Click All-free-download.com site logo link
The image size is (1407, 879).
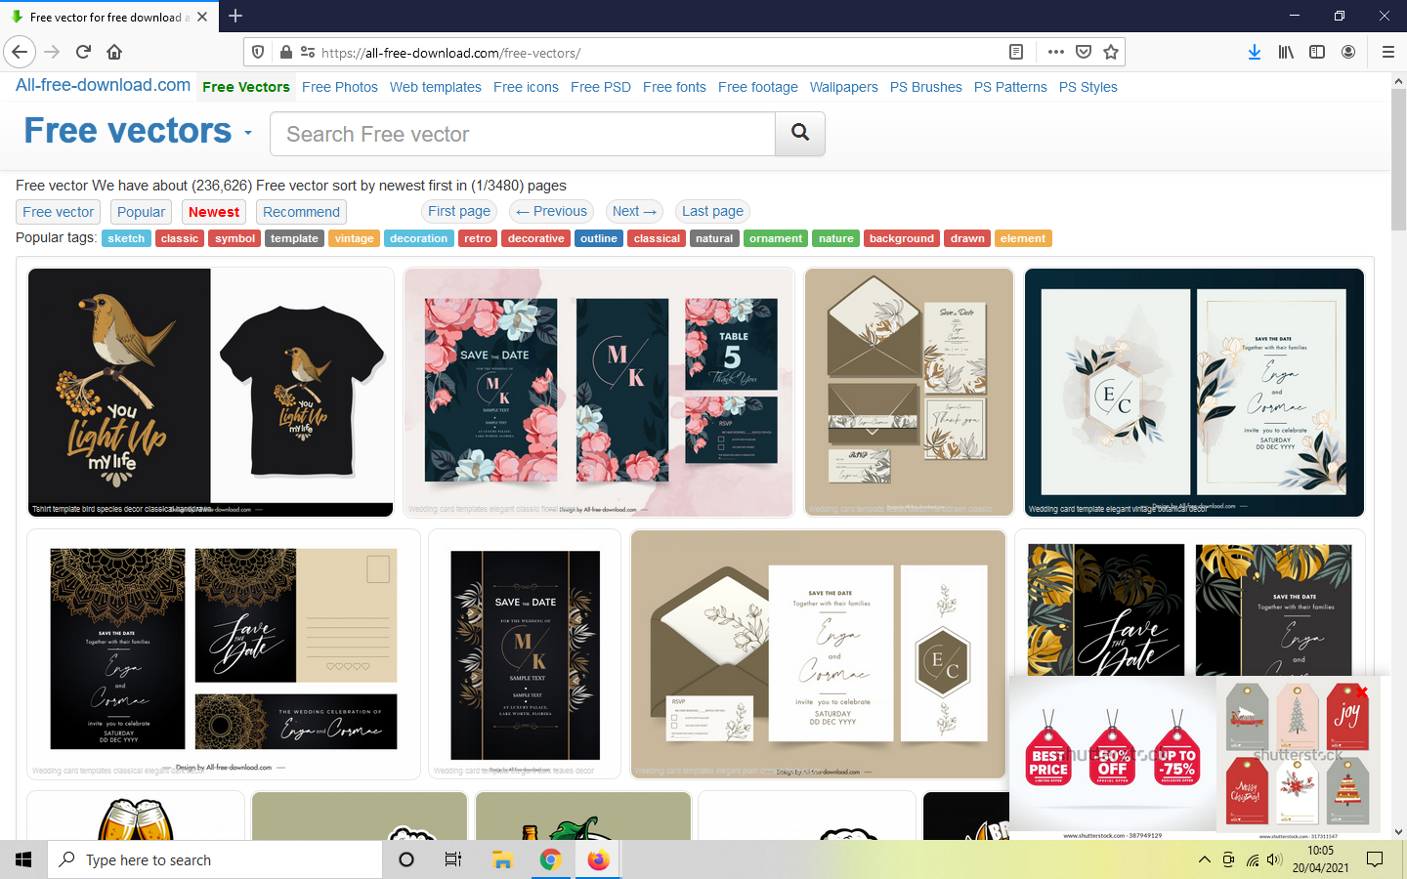pos(103,85)
